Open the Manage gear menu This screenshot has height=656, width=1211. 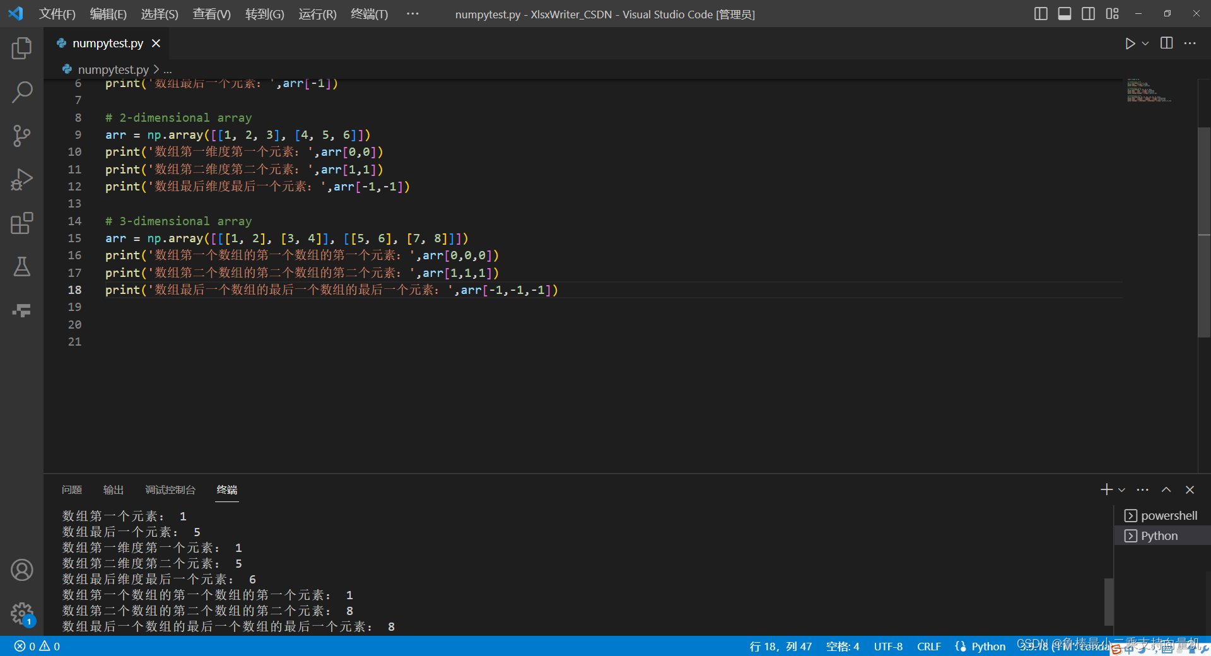pos(21,613)
